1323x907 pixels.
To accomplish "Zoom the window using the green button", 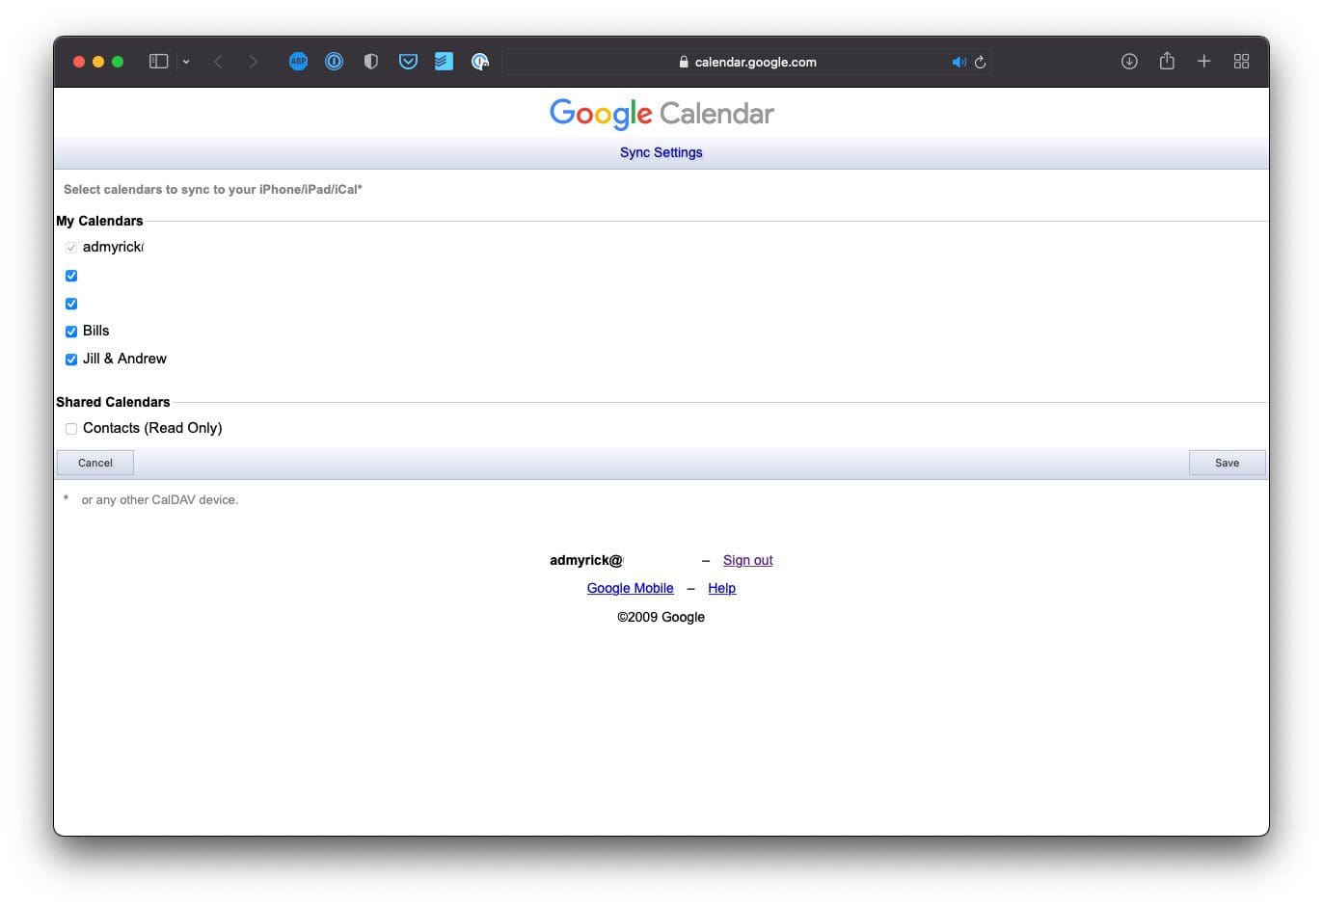I will pos(118,62).
